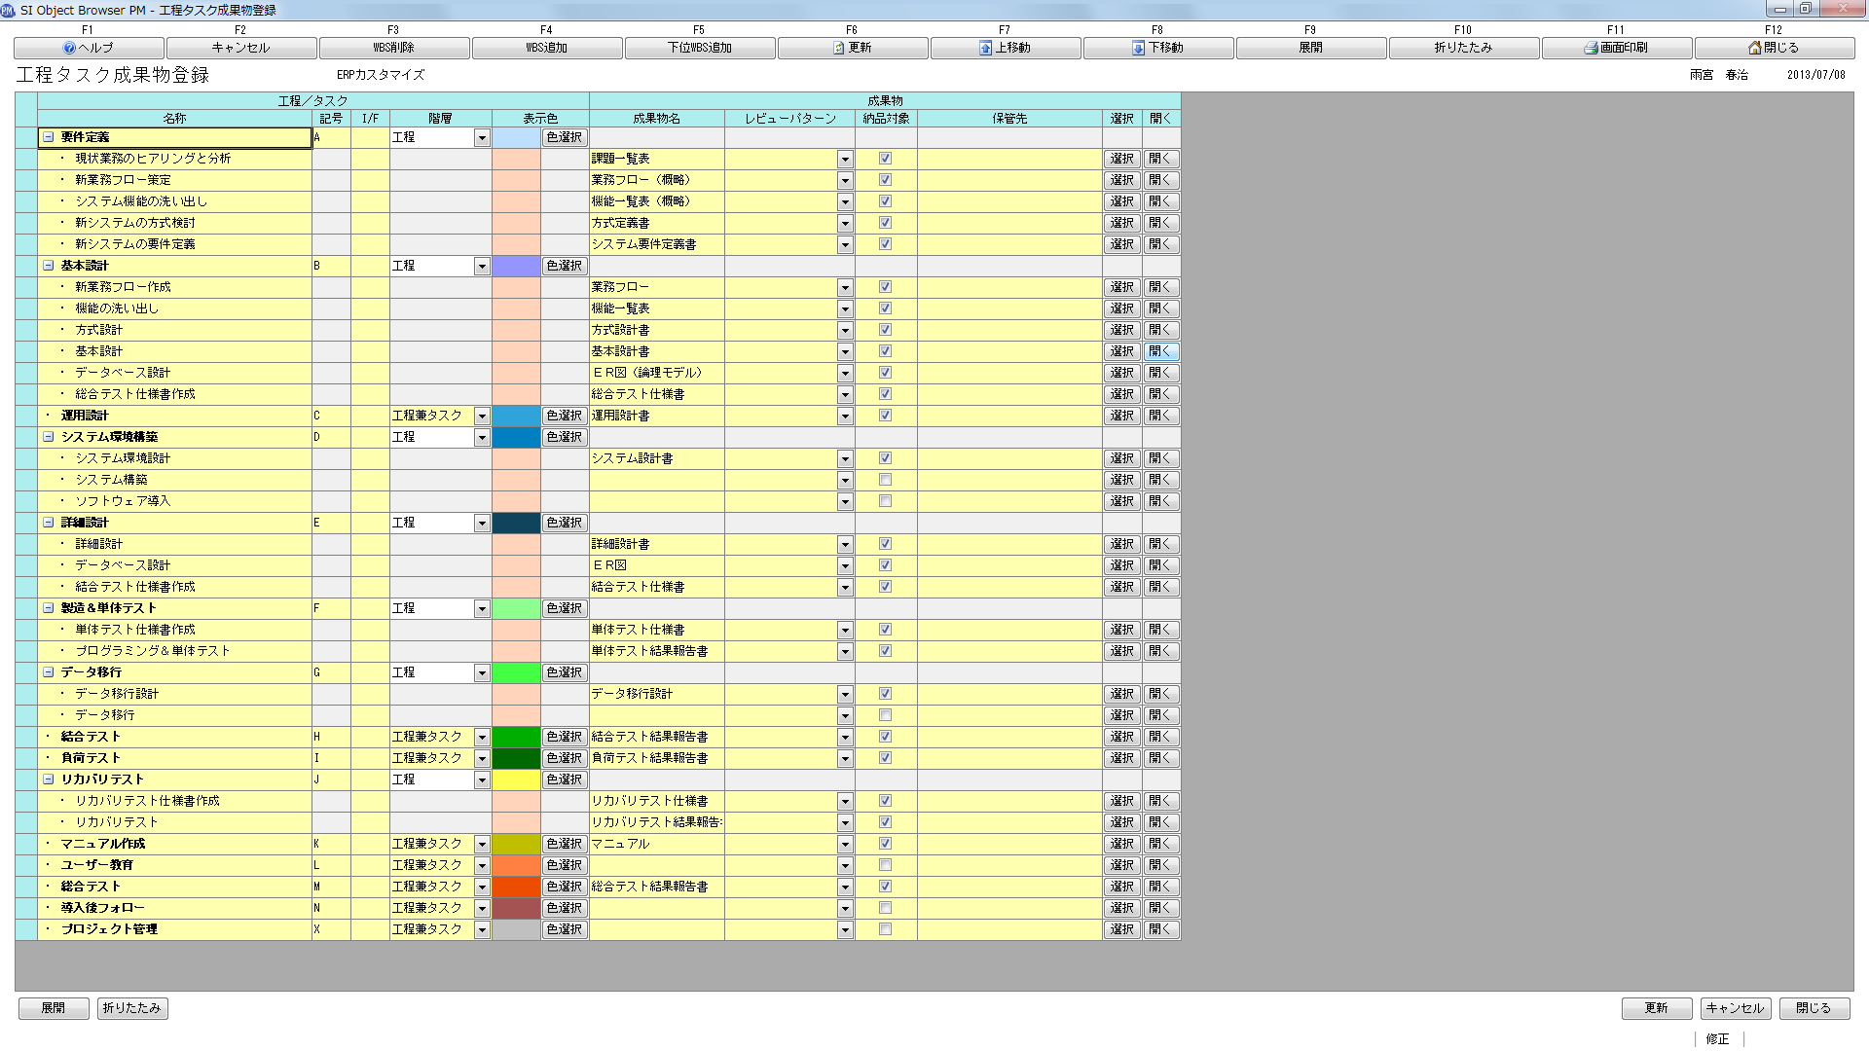Click 選択 button for 運用設計書 row
This screenshot has width=1869, height=1051.
(x=1121, y=416)
